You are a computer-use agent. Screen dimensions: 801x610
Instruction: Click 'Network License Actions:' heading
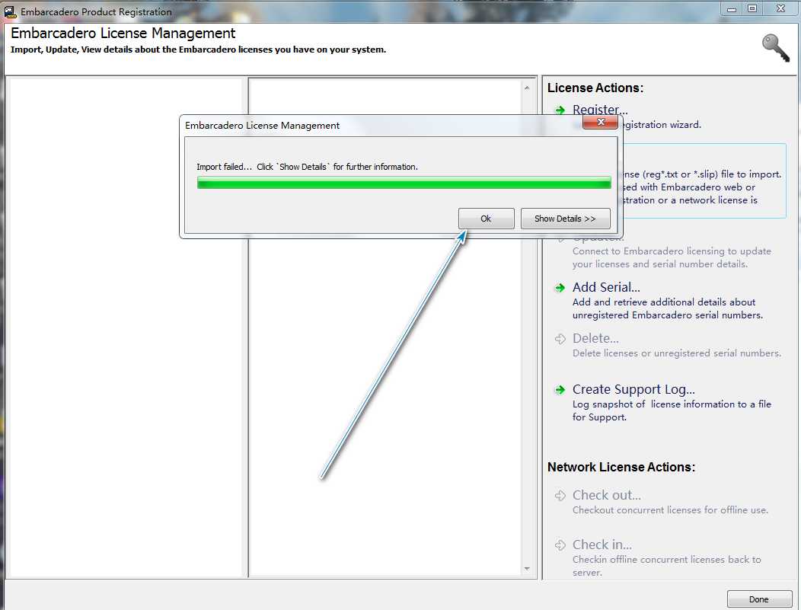(621, 467)
